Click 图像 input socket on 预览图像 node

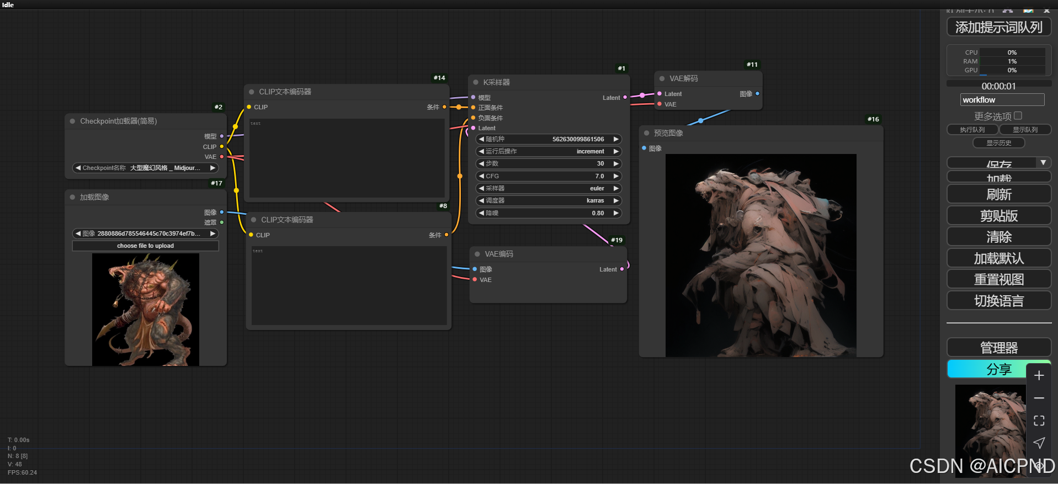[644, 148]
